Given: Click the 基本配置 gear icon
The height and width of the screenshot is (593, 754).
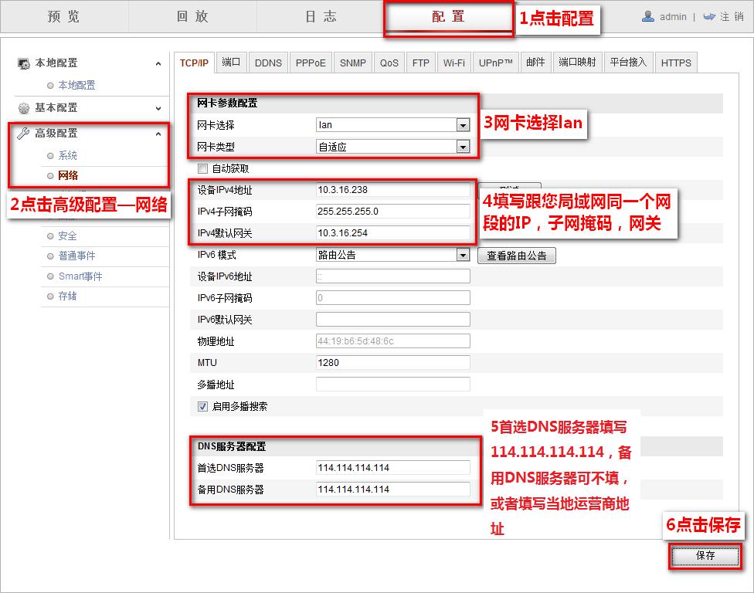Looking at the screenshot, I should pyautogui.click(x=23, y=108).
